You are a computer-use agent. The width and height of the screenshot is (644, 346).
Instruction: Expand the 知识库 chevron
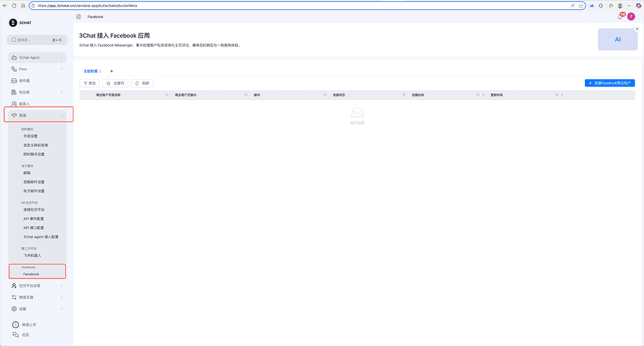tap(62, 92)
